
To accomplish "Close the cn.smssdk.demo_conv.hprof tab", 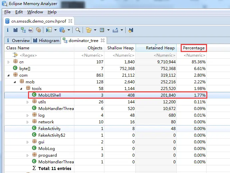I will (70, 21).
